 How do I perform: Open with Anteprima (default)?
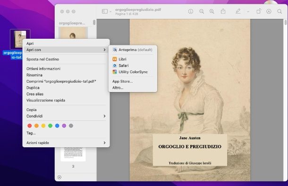tap(133, 50)
